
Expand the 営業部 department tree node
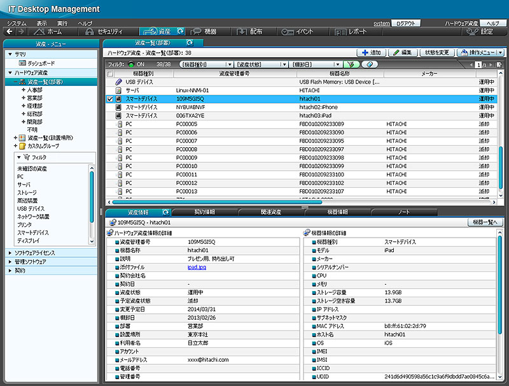pos(24,99)
